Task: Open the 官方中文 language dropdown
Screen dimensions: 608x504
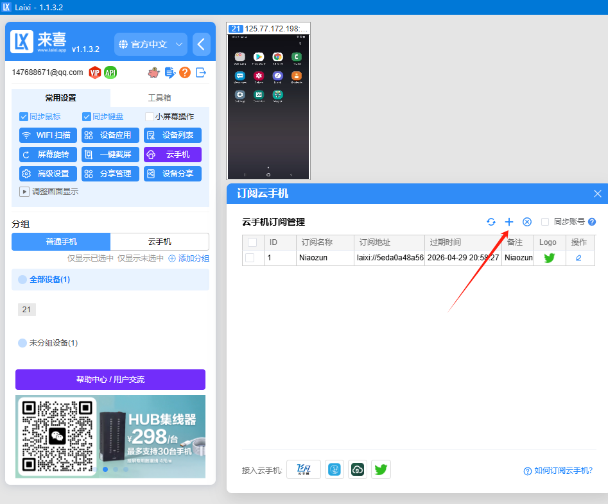Action: coord(150,44)
